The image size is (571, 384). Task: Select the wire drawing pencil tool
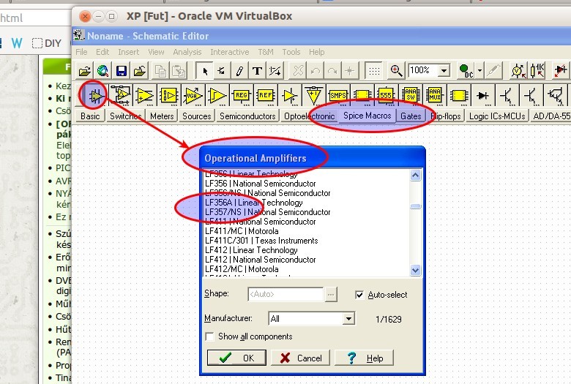[239, 71]
